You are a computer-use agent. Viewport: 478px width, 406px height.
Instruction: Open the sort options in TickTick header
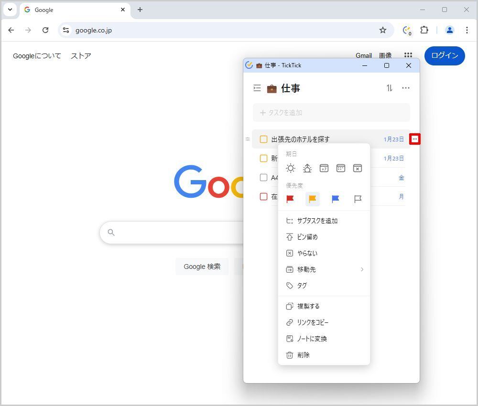coord(389,88)
